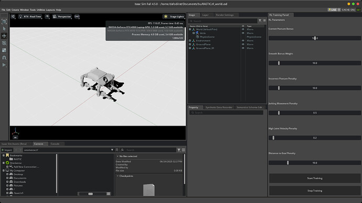Open viewport settings sliders icon
The height and width of the screenshot is (203, 362).
click(13, 17)
